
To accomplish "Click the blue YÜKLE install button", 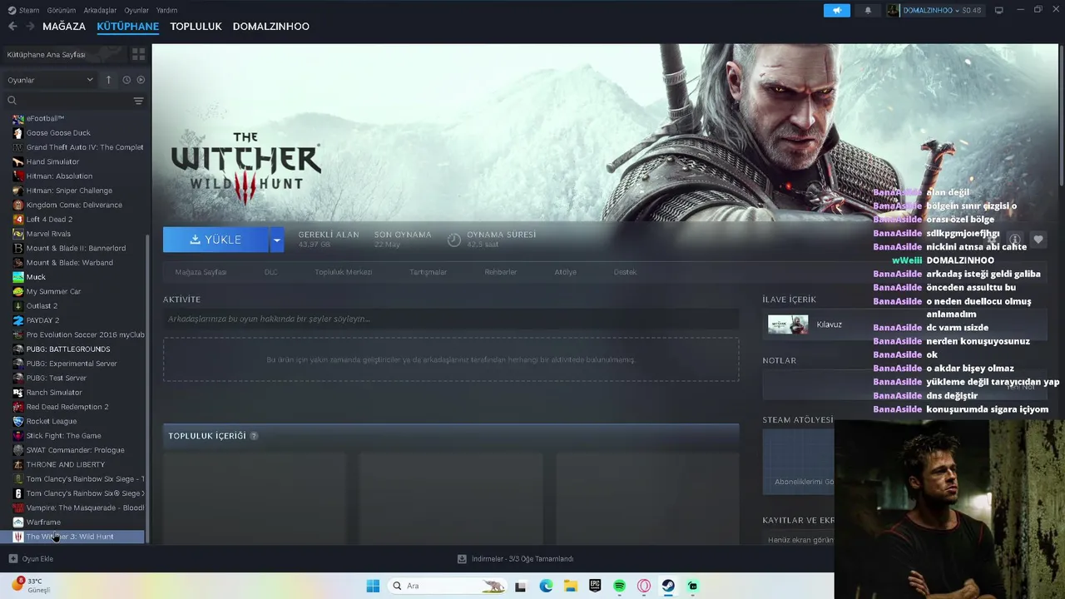I will [215, 240].
